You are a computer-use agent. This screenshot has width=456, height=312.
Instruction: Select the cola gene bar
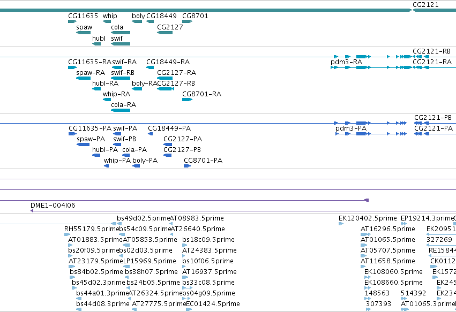click(x=121, y=33)
